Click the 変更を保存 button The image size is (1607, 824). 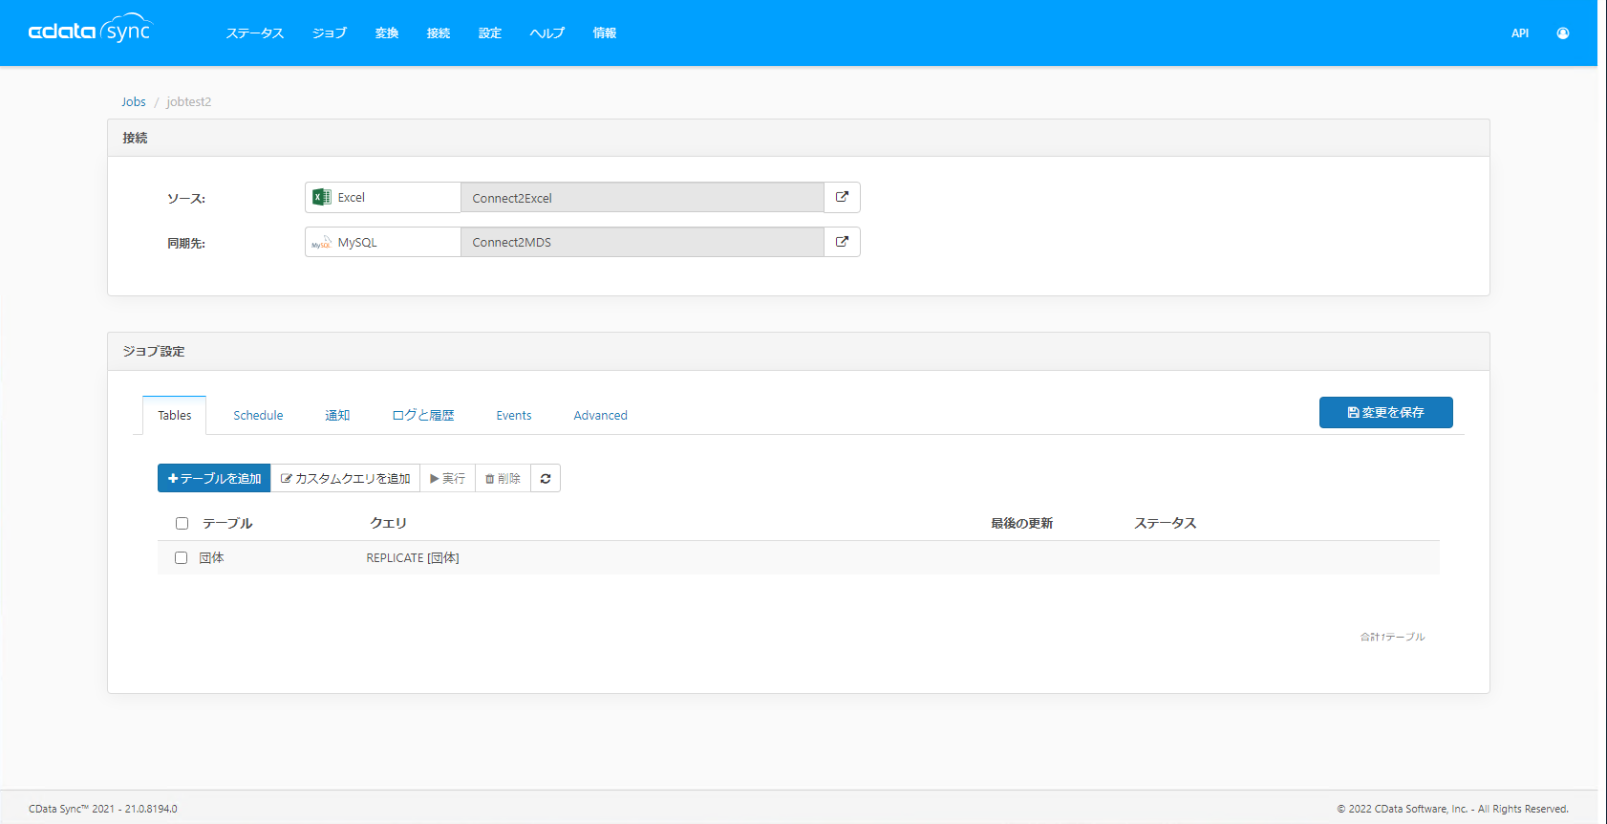pos(1386,412)
